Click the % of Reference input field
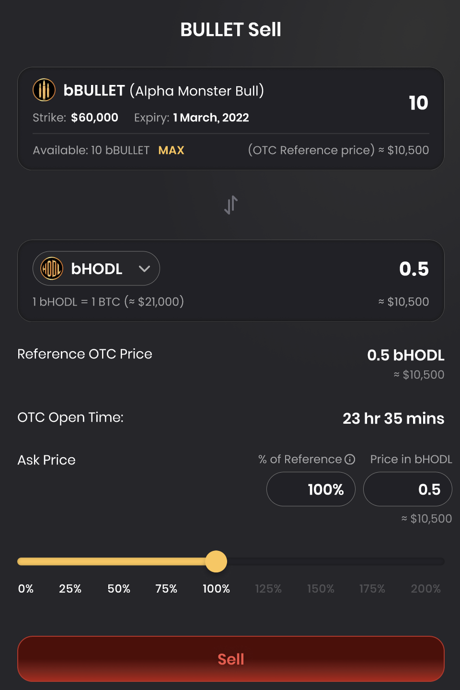 pyautogui.click(x=311, y=489)
